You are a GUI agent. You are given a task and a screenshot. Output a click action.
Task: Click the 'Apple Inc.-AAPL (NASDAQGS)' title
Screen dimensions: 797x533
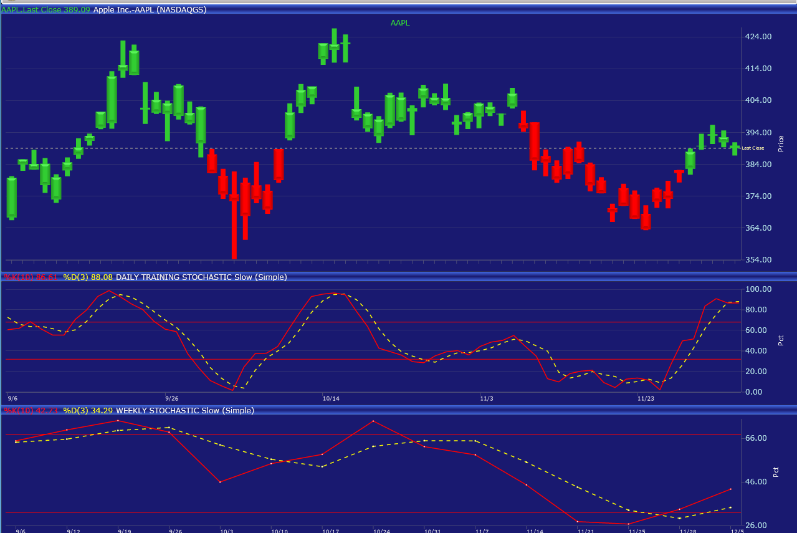(x=150, y=9)
